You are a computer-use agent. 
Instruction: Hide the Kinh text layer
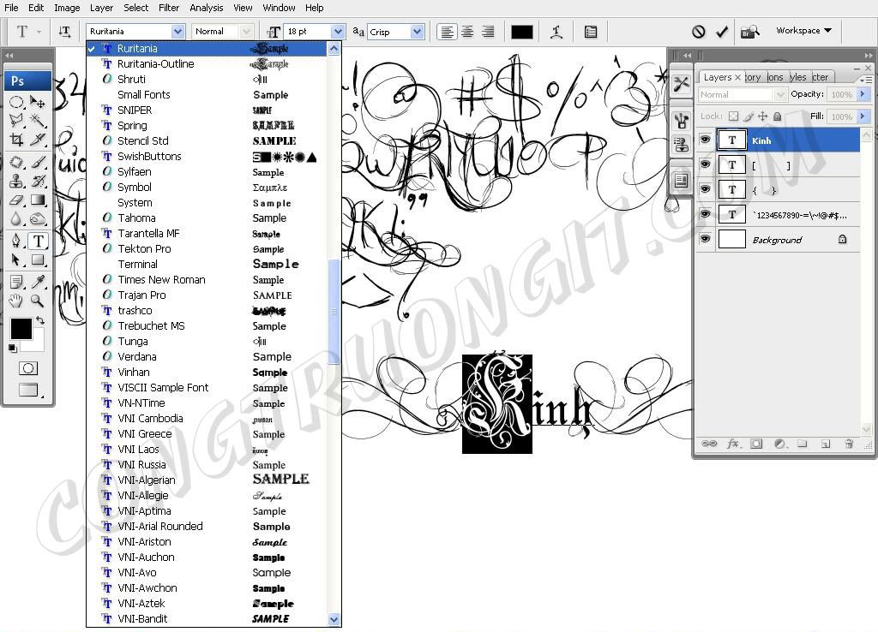coord(705,140)
